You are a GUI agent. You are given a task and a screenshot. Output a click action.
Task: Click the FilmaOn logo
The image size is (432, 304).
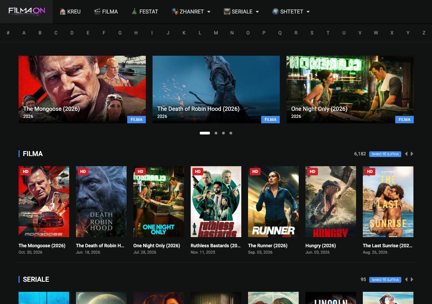tap(27, 11)
